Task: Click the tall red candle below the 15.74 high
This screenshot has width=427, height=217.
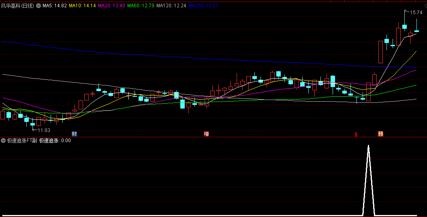Action: click(398, 37)
